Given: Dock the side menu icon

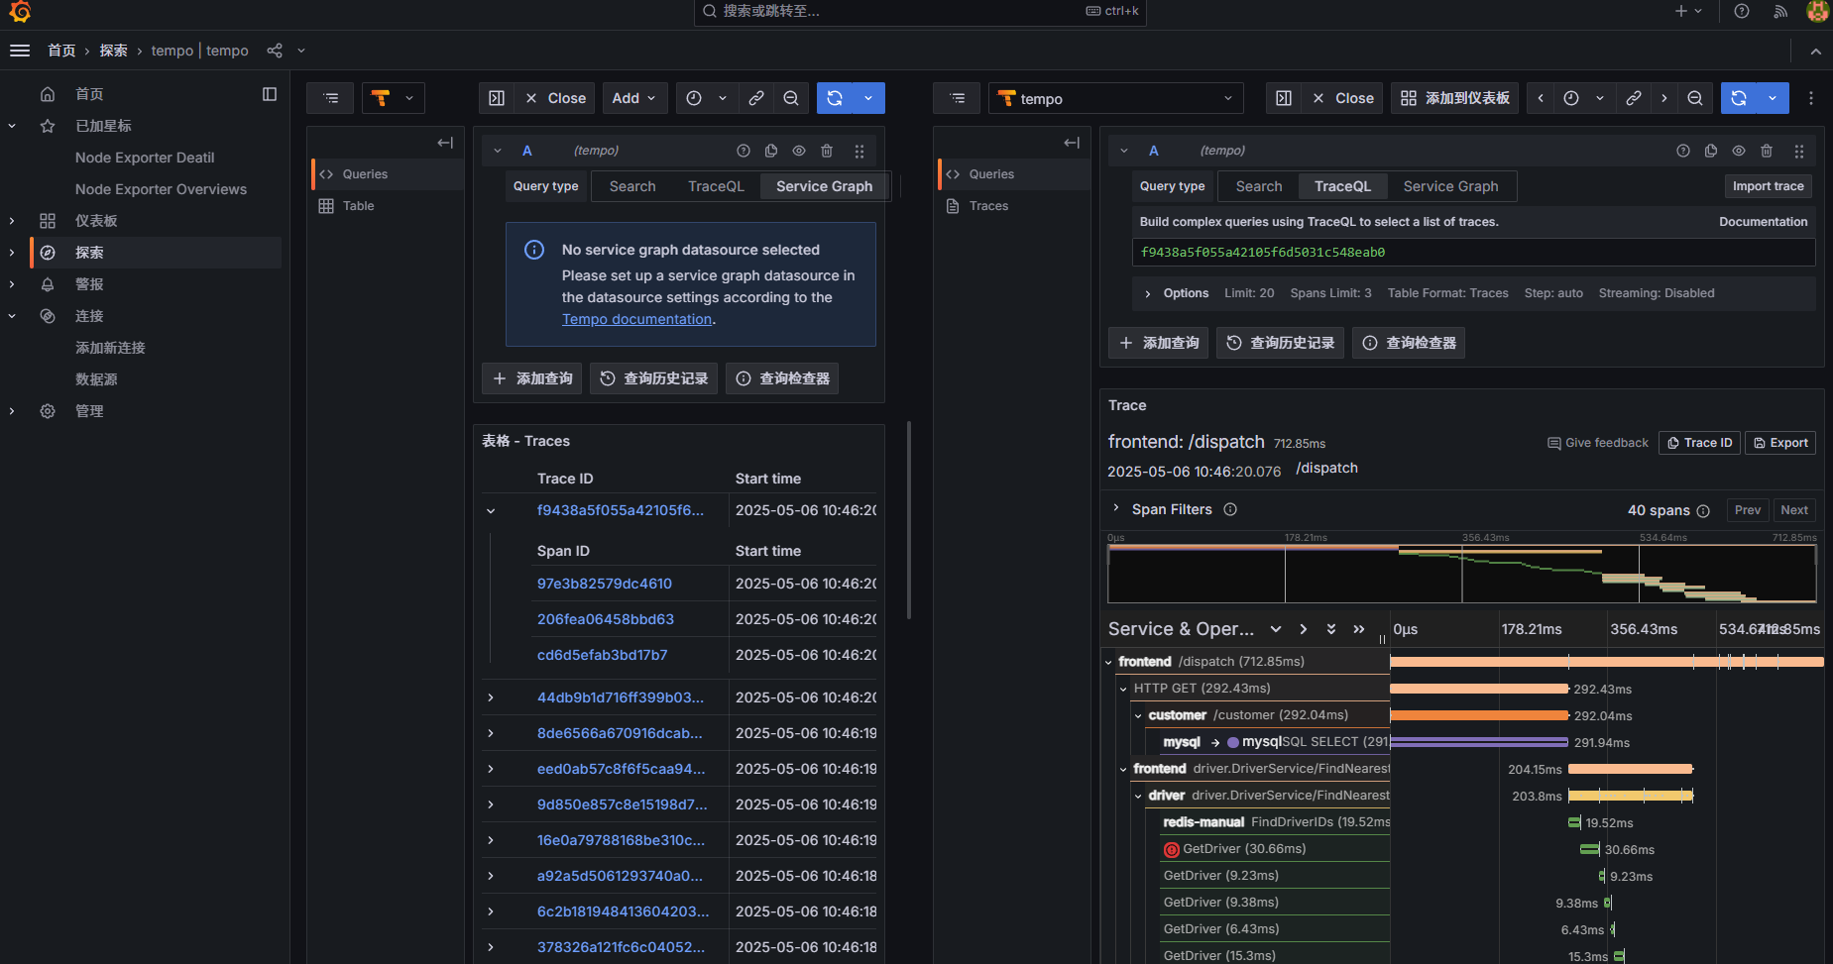Looking at the screenshot, I should click(270, 94).
